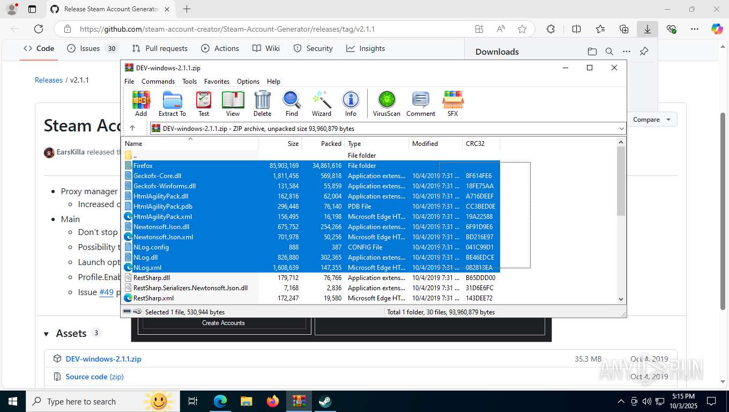Select RestSharp.Serializers.Newtonsoft.Json.dll file
Screen dimensions: 729x412
point(311,288)
